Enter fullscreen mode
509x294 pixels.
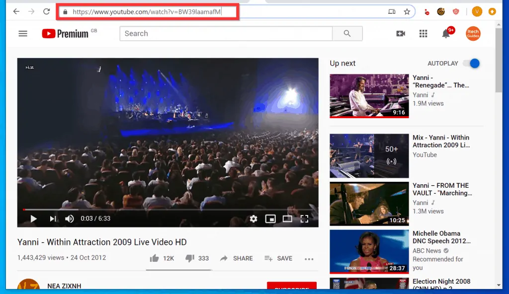305,219
